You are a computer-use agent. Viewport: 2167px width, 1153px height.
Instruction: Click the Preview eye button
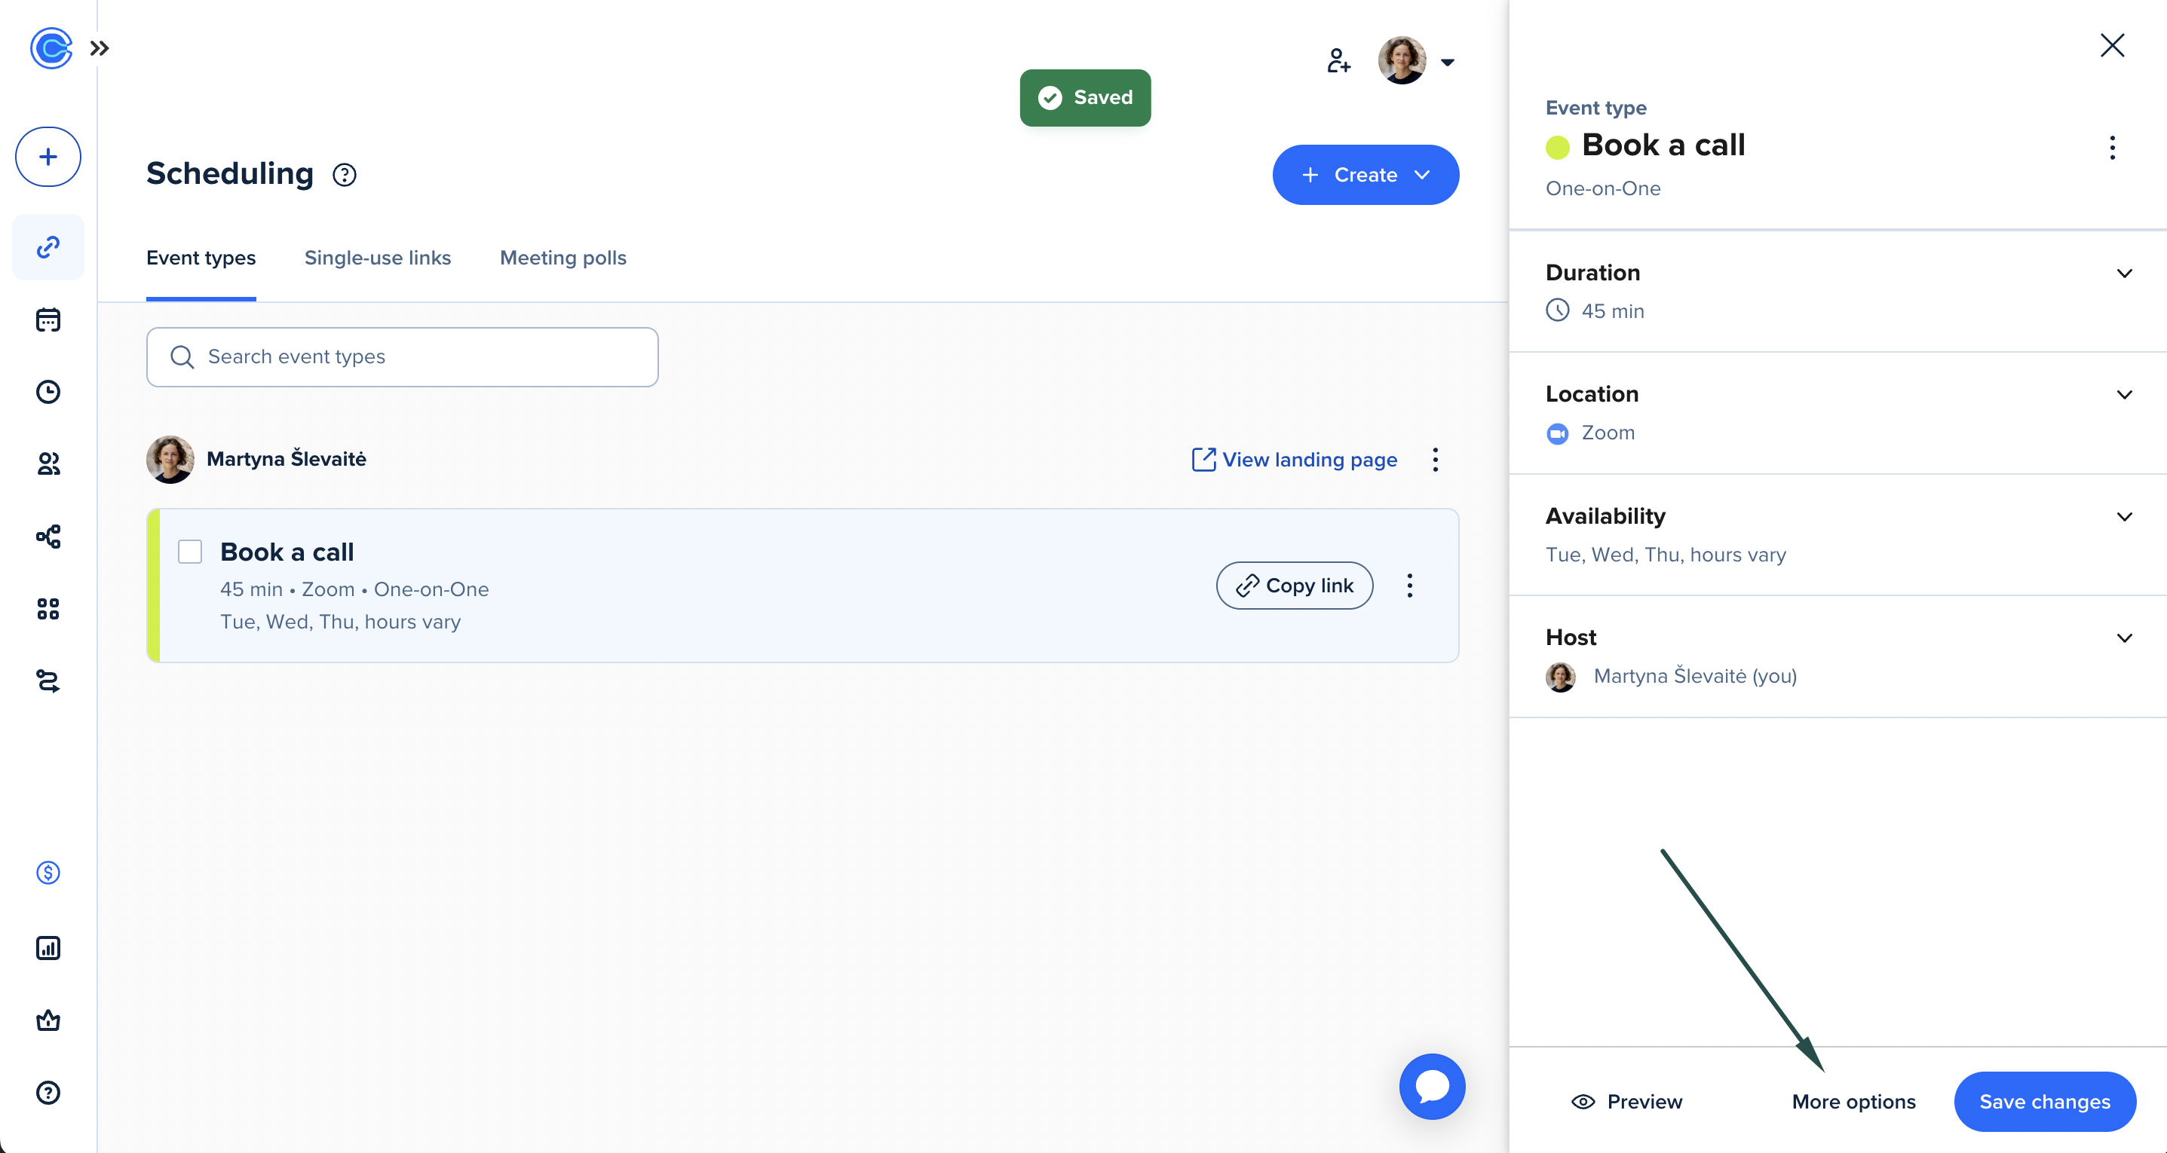pos(1627,1103)
